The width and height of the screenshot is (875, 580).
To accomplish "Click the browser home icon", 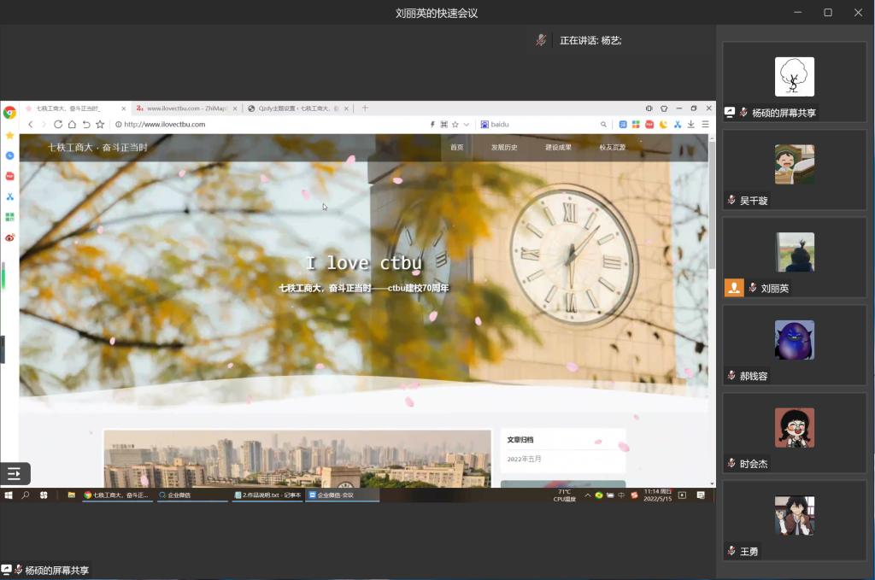I will pyautogui.click(x=72, y=125).
